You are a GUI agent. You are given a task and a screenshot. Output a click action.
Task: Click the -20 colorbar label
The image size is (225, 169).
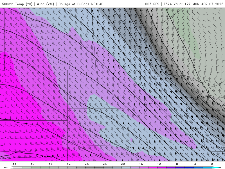tap(121, 164)
